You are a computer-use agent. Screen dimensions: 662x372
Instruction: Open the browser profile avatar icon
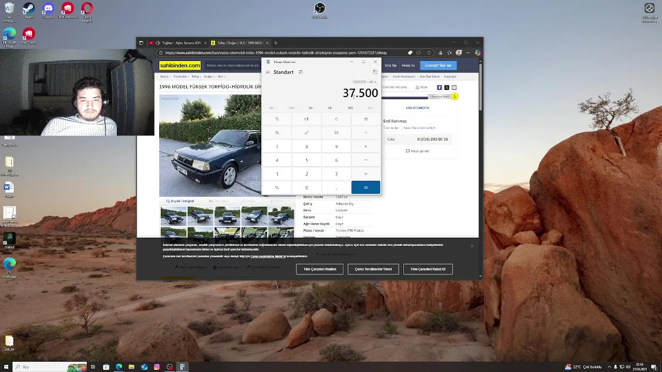pyautogui.click(x=459, y=53)
